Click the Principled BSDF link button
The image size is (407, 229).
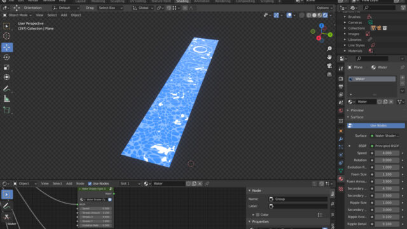pos(385,146)
